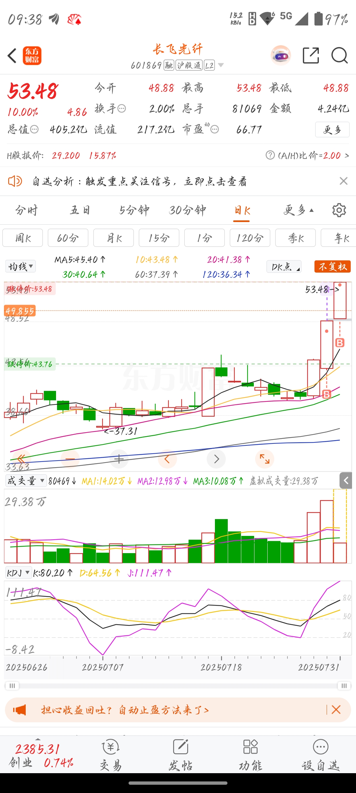Tap the 市盈 info bubble icon
The width and height of the screenshot is (356, 793).
click(215, 129)
